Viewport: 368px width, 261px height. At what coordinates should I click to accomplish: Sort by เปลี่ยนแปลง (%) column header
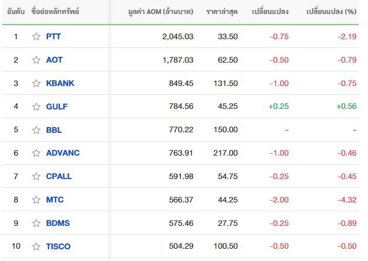coord(332,11)
